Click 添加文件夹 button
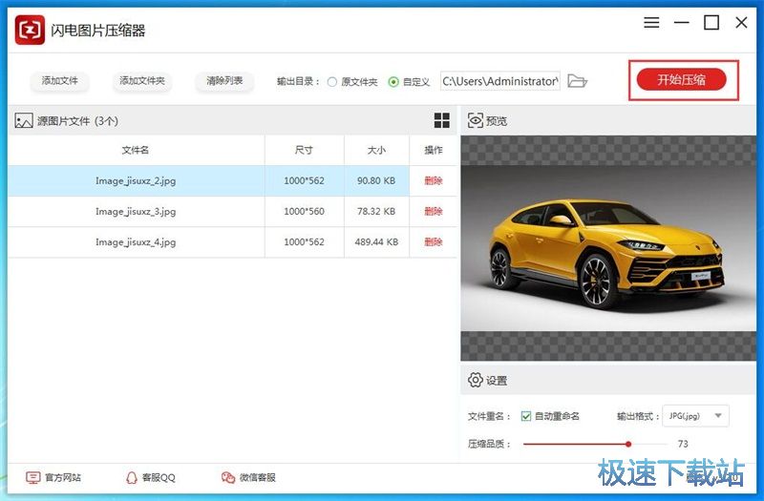The width and height of the screenshot is (764, 501). pyautogui.click(x=142, y=81)
